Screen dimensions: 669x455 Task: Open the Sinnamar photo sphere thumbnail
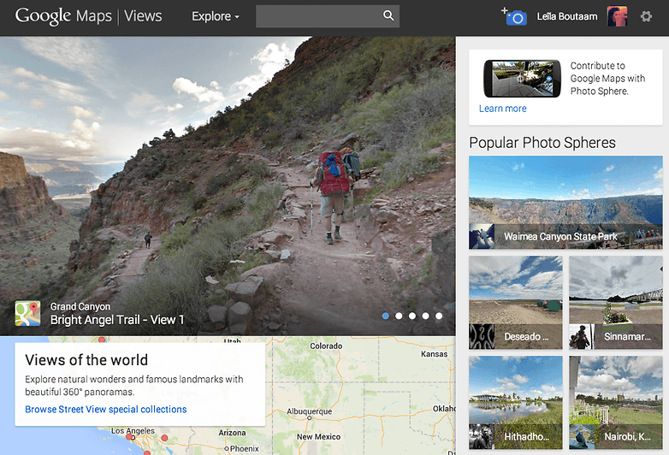pos(616,303)
